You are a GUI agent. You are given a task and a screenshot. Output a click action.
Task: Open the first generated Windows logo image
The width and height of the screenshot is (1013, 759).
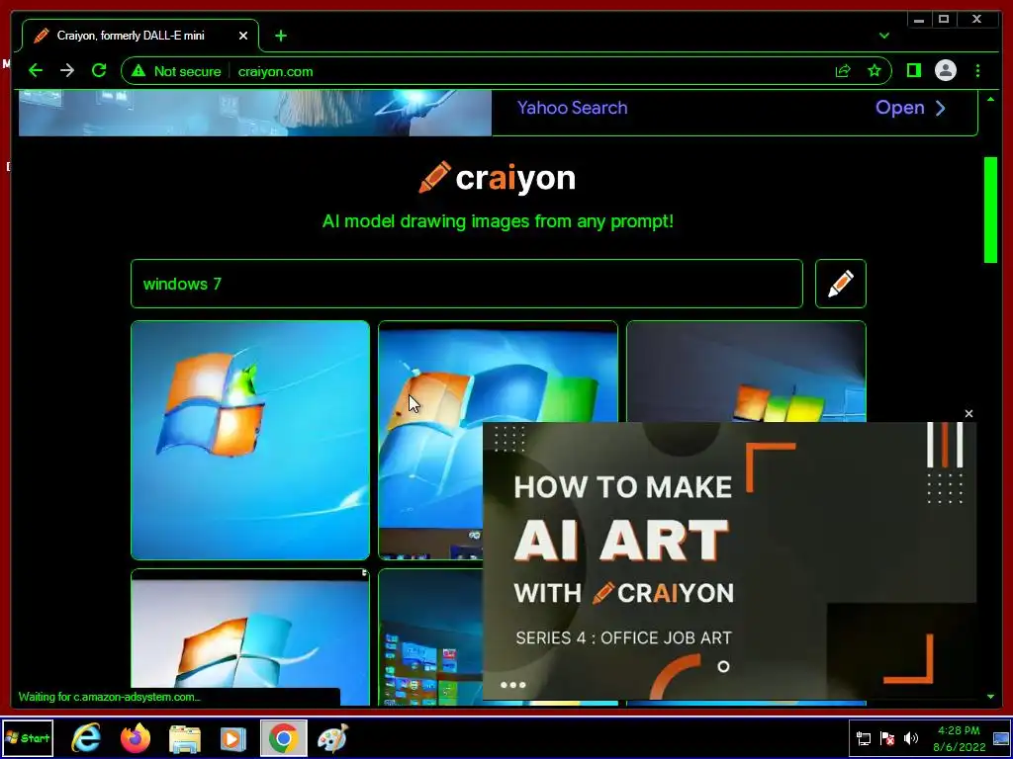tap(250, 440)
